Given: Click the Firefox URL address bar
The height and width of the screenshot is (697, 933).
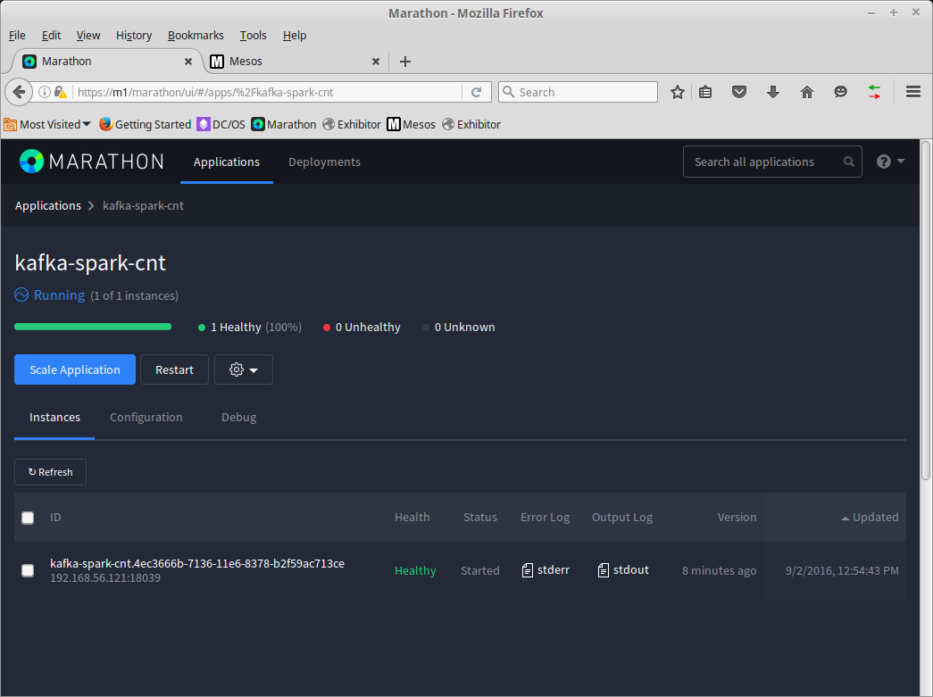Looking at the screenshot, I should point(268,92).
